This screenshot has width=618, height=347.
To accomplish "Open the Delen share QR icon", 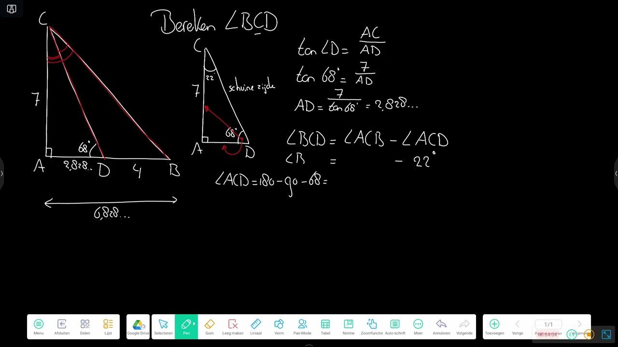I will point(85,327).
